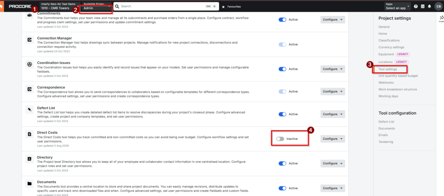Open the Configure dropdown for Documents

[333, 188]
